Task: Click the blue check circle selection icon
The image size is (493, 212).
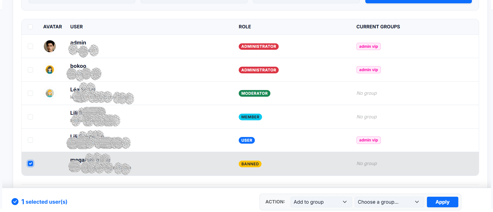Action: (x=15, y=202)
